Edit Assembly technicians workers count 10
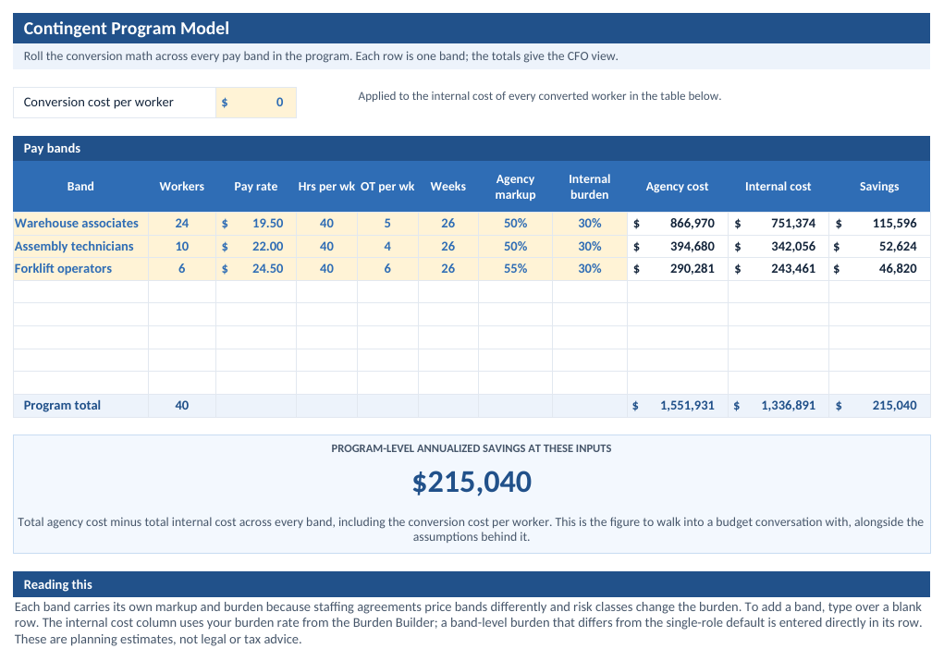The image size is (944, 661). (x=182, y=246)
